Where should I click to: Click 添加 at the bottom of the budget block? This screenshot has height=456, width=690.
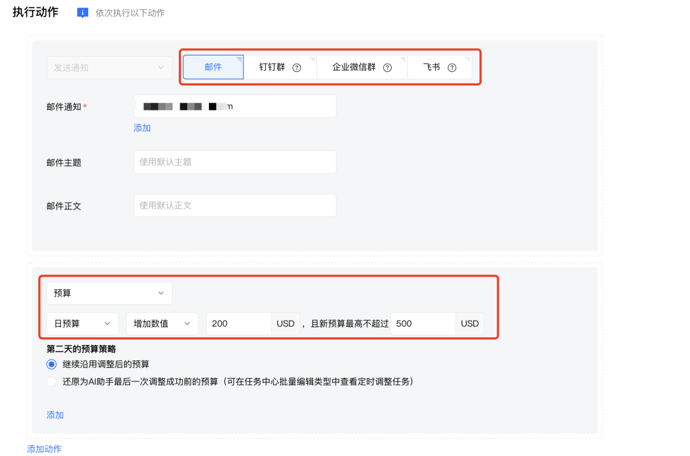pos(55,414)
